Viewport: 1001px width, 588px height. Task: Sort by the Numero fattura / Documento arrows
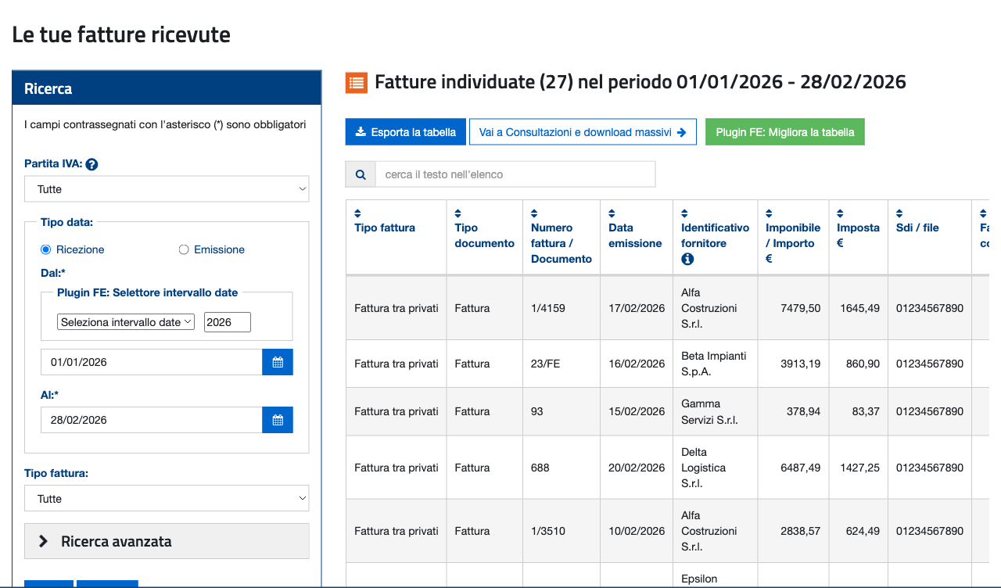(535, 213)
